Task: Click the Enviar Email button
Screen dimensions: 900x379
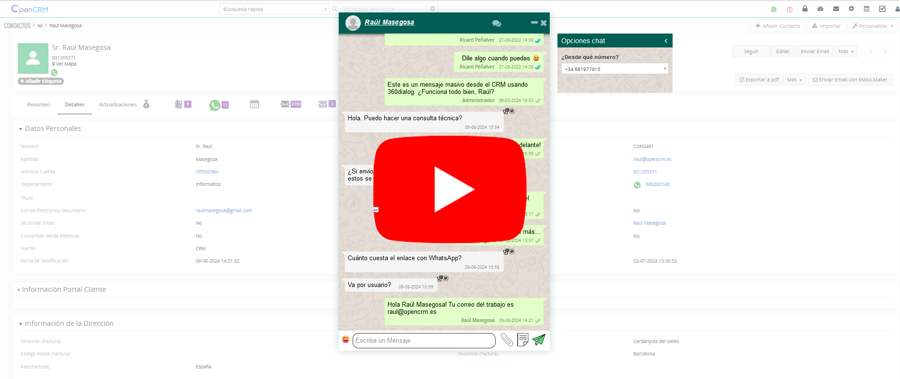Action: 815,51
